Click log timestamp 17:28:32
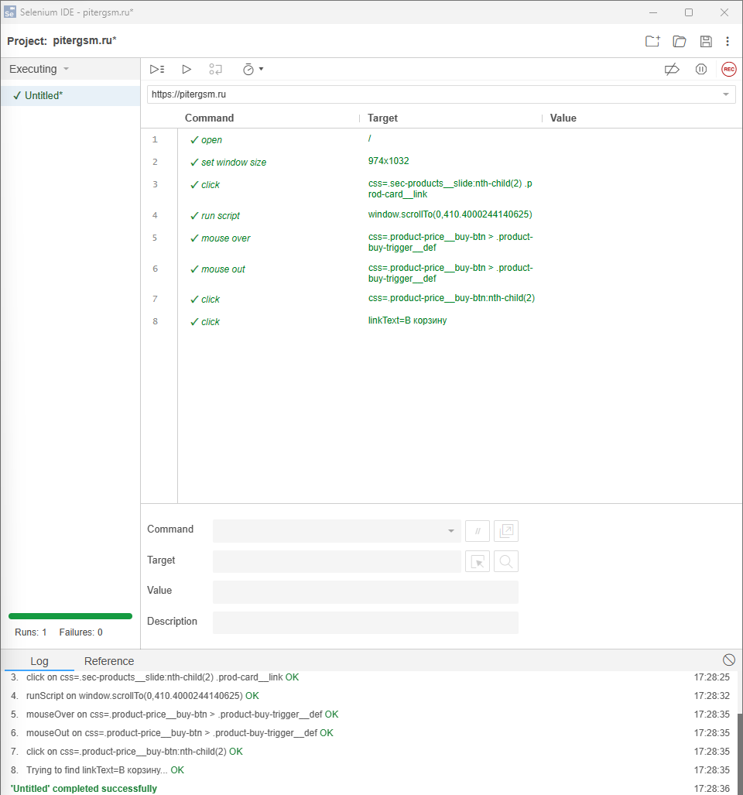The width and height of the screenshot is (743, 795). pyautogui.click(x=711, y=696)
